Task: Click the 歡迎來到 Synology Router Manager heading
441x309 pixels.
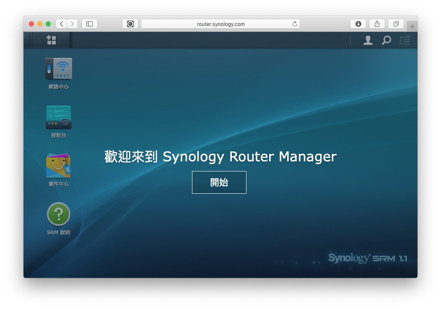Action: [x=220, y=157]
